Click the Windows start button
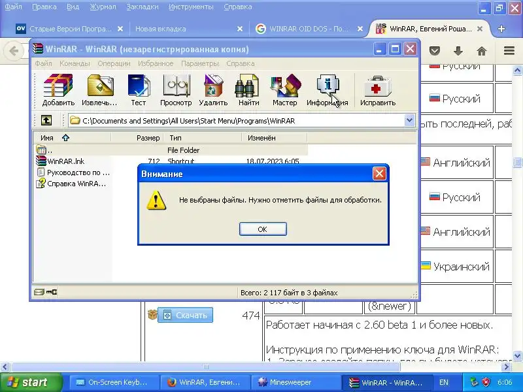The height and width of the screenshot is (392, 523). (31, 382)
